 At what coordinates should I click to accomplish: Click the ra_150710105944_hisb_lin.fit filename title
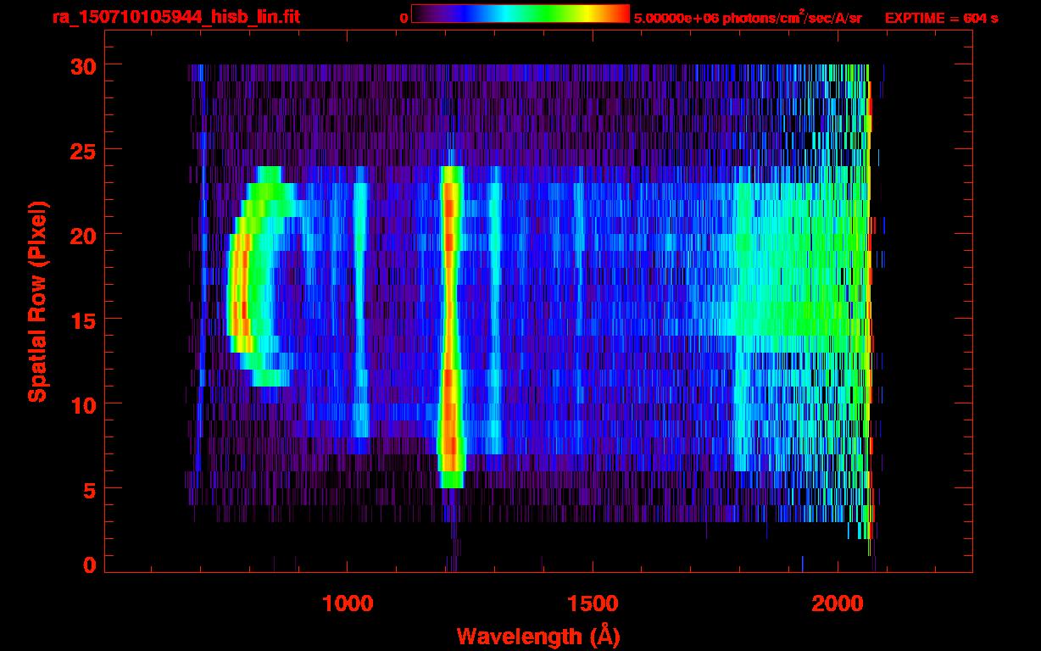coord(175,17)
